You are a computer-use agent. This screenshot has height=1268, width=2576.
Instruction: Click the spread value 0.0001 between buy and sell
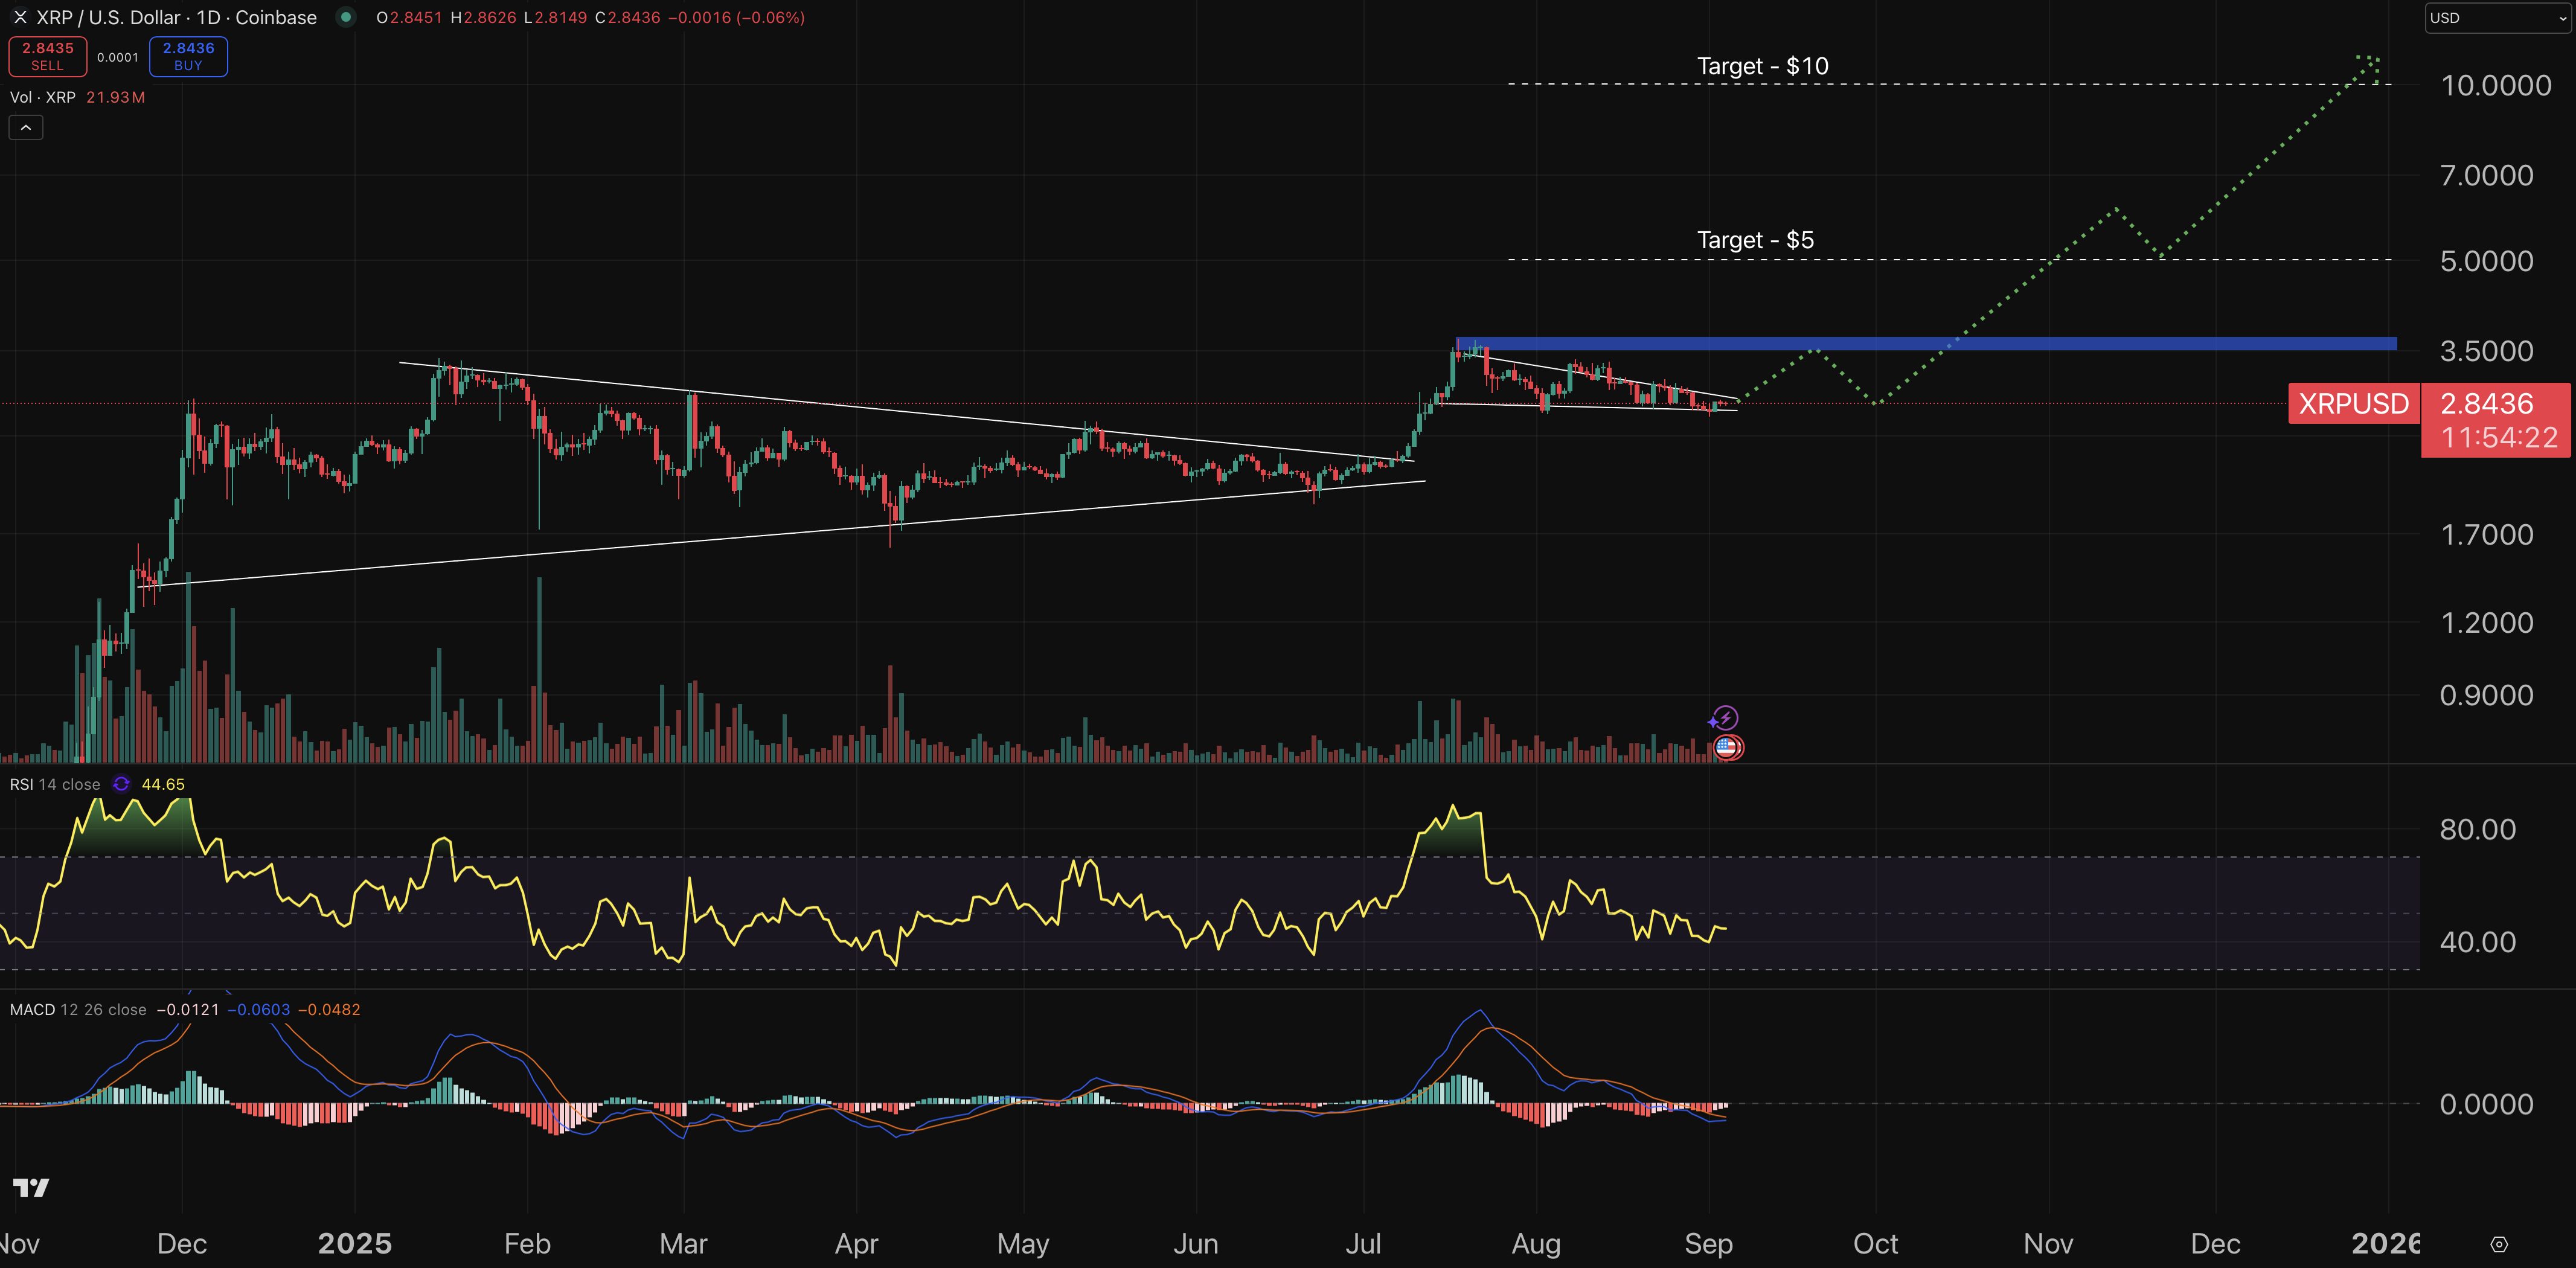pos(117,57)
